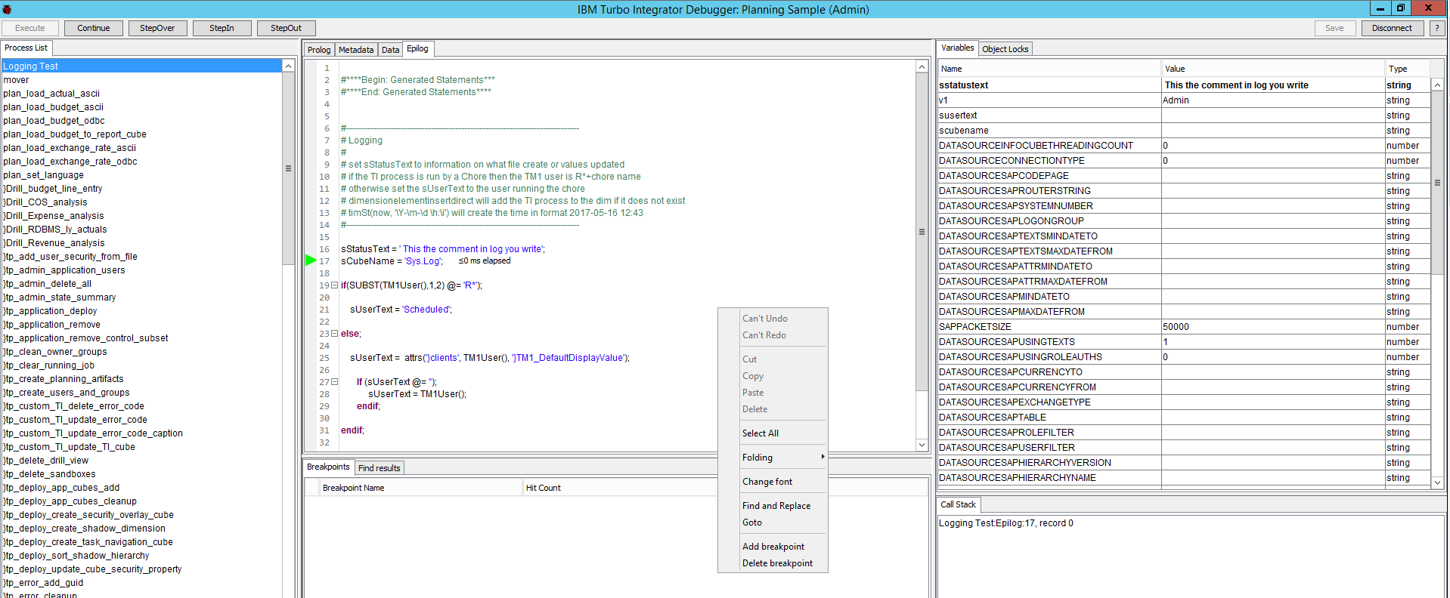Select }Drill_COS_analysis process

pyautogui.click(x=141, y=202)
